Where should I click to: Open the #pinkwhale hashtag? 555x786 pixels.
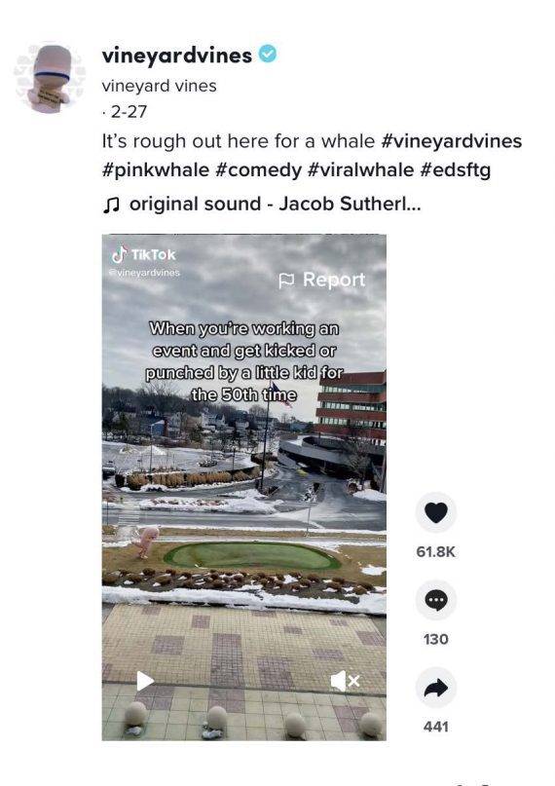155,169
